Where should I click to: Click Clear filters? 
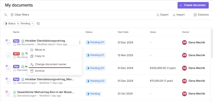tap(20, 15)
